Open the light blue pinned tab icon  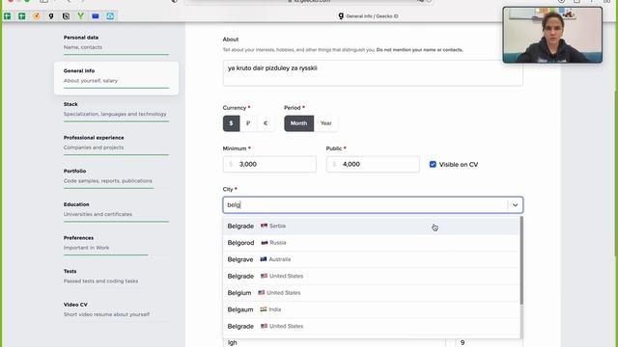point(110,16)
